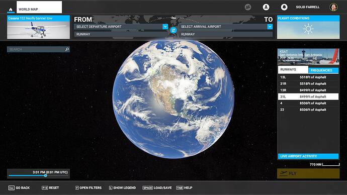Image resolution: width=347 pixels, height=195 pixels.
Task: Open the Flight Conditions weather panel
Action: tap(308, 27)
